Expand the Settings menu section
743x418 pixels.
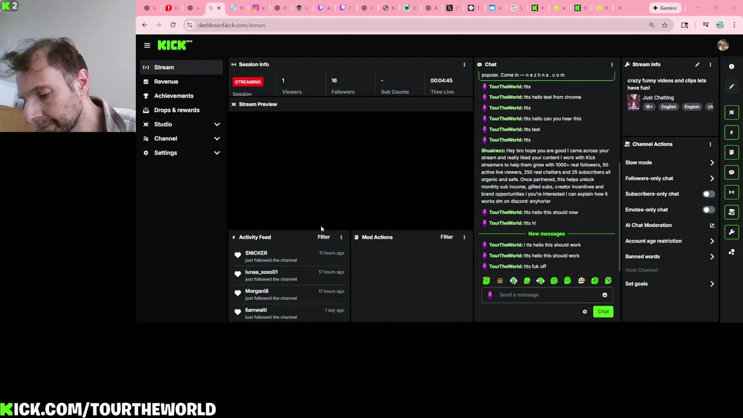click(x=181, y=153)
